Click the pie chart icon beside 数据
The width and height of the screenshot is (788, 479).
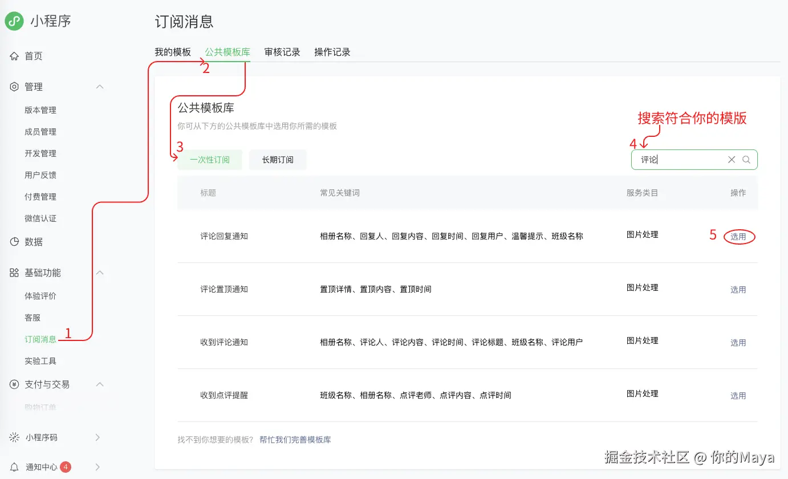(x=14, y=242)
